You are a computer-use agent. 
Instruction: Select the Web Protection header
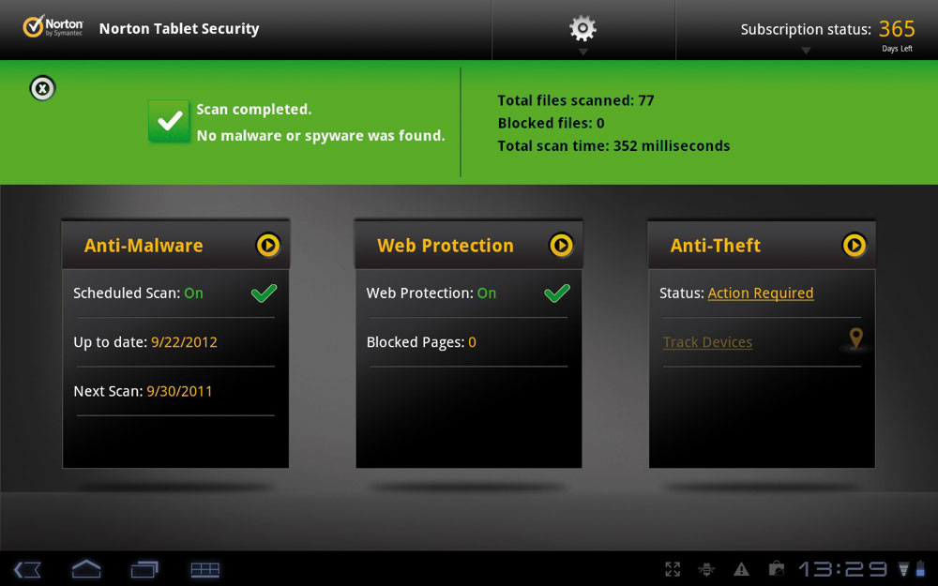click(445, 245)
